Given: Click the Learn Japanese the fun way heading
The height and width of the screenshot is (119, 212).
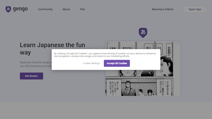Looking at the screenshot, I should click(x=52, y=49).
